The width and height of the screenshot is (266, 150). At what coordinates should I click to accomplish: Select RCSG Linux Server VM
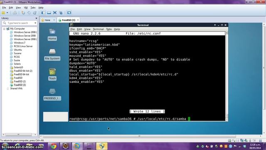click(23, 46)
